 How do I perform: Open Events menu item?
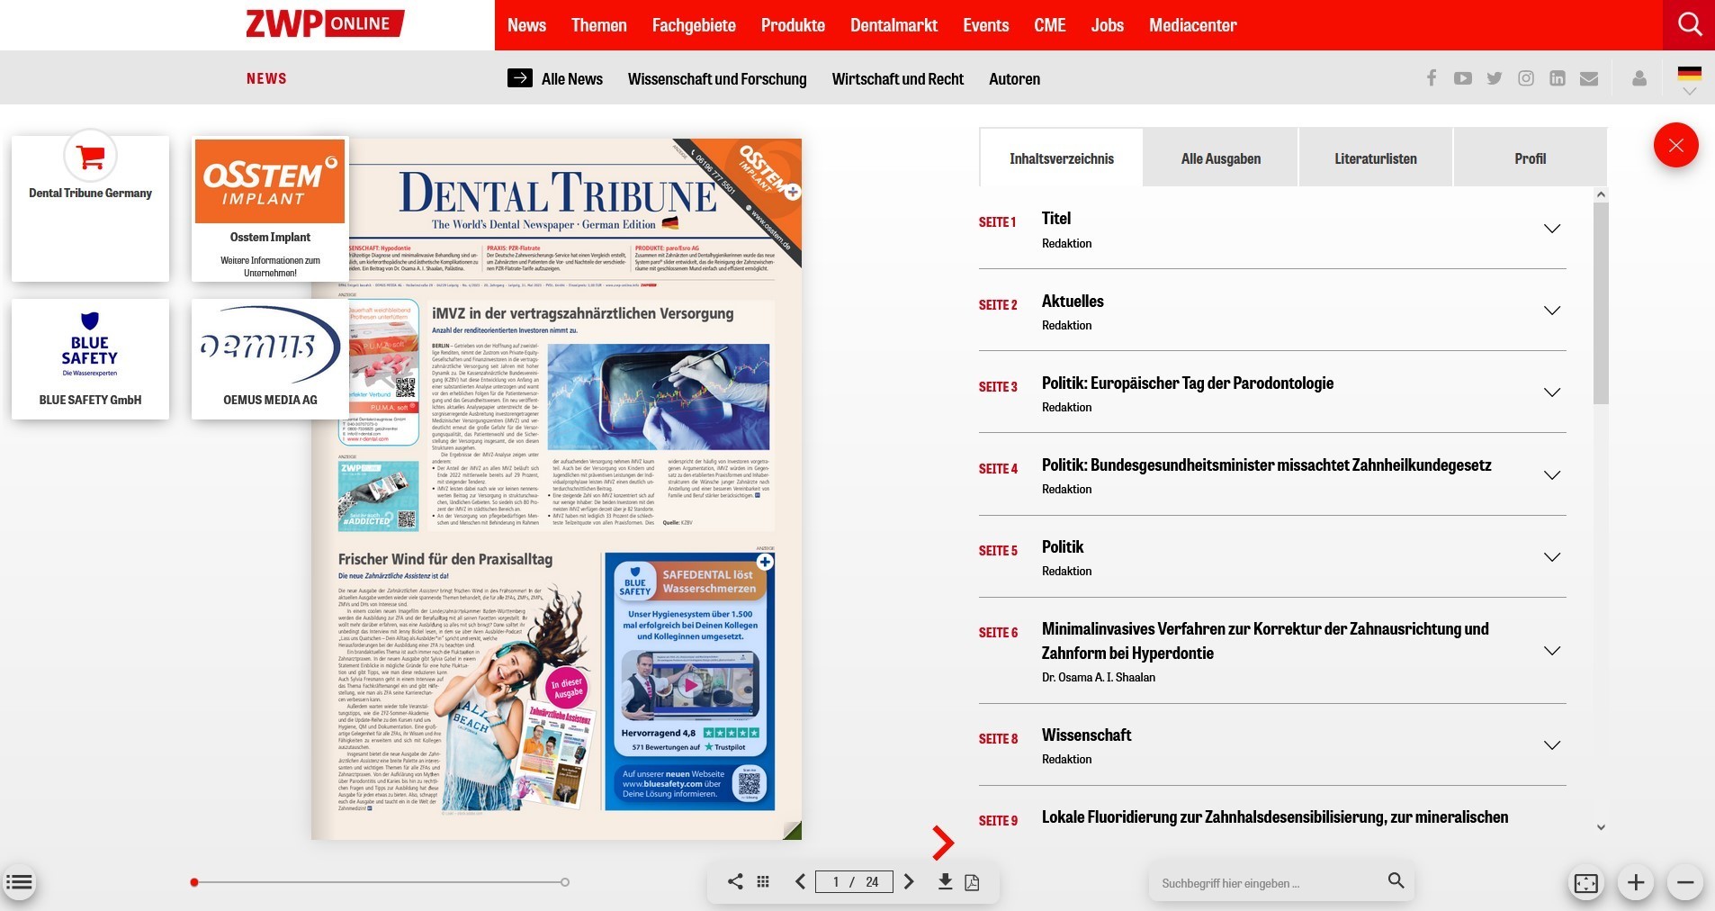click(x=986, y=25)
